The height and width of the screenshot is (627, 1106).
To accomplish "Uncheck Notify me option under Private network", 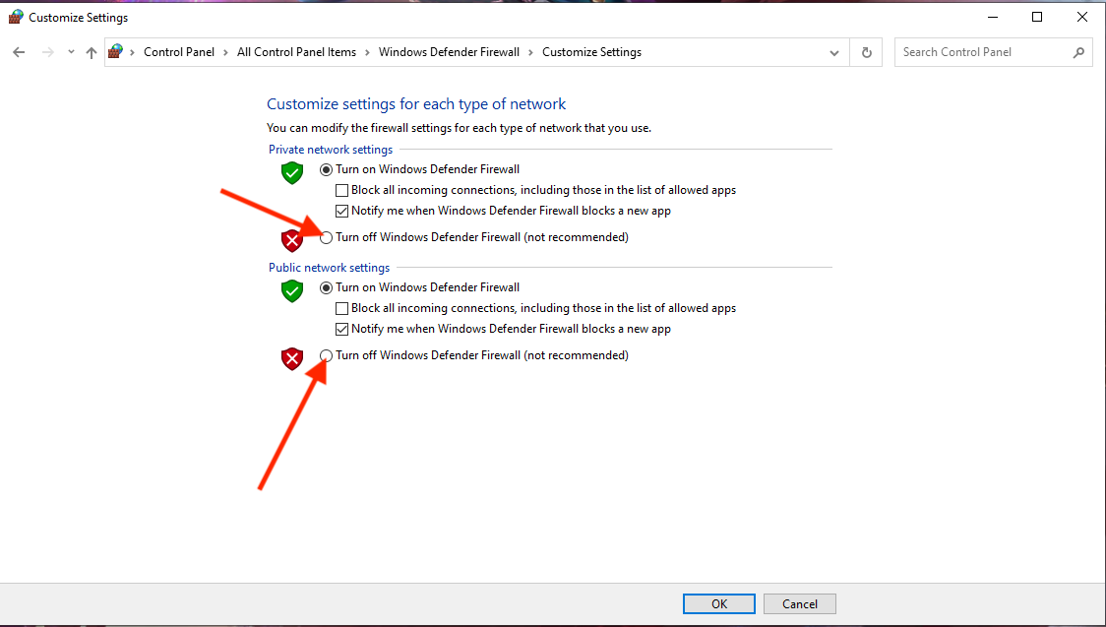I will tap(342, 211).
